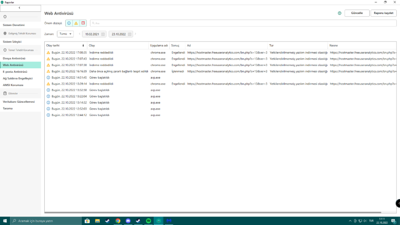Screen dimensions: 400x225
Task: Open AMSI Koruması report
Action: tap(13, 85)
